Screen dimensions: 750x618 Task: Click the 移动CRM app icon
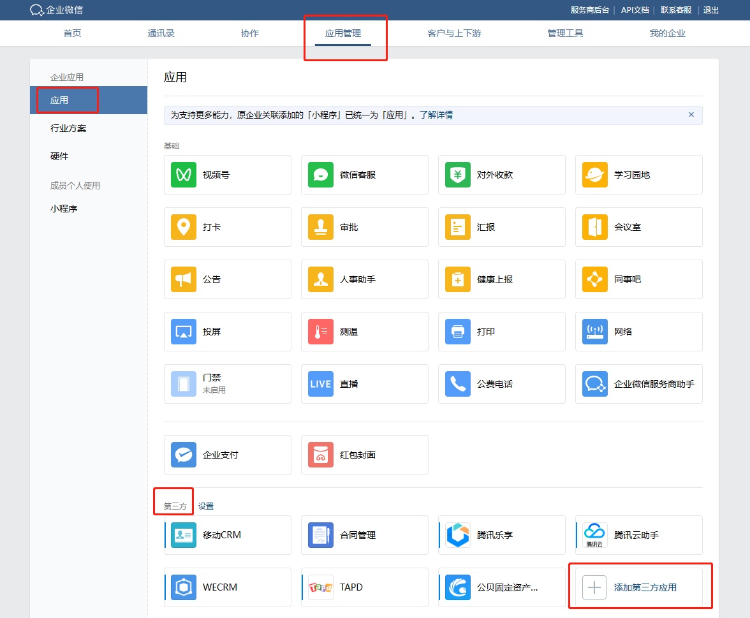(183, 534)
